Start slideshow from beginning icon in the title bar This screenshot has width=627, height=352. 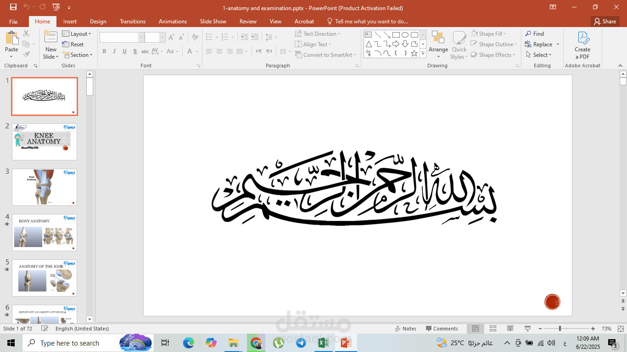56,7
